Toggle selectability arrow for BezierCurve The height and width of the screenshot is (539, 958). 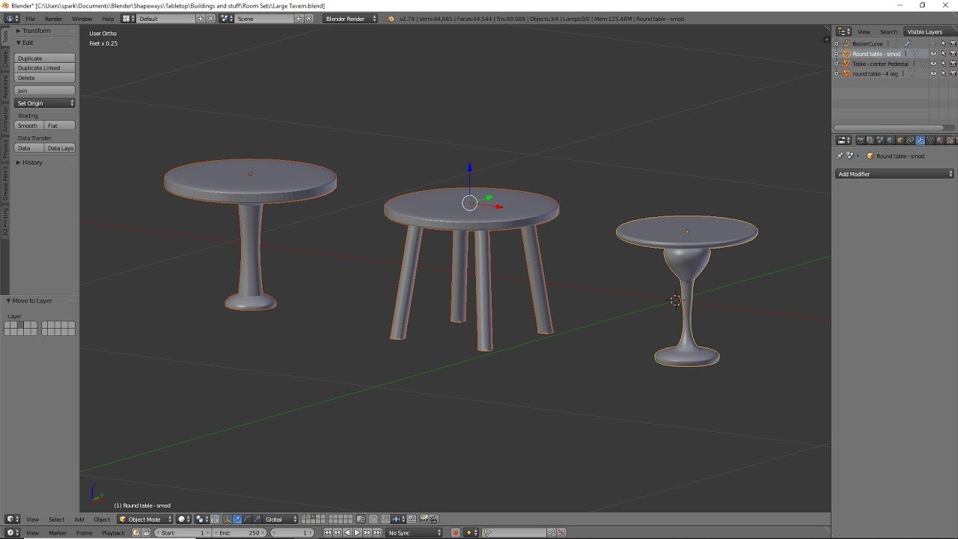pyautogui.click(x=943, y=43)
